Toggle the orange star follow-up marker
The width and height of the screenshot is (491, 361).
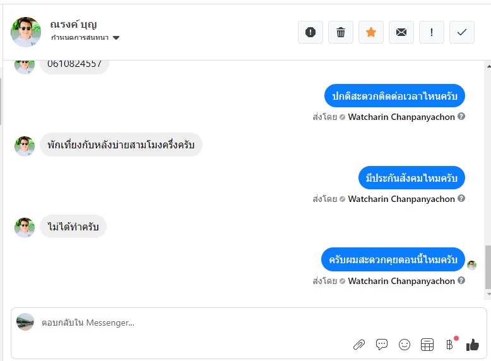click(x=371, y=32)
